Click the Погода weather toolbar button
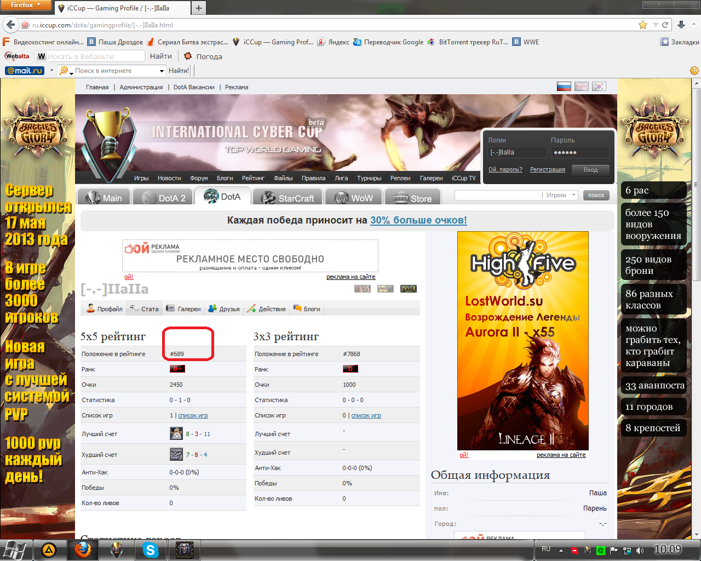This screenshot has width=701, height=561. pyautogui.click(x=203, y=56)
